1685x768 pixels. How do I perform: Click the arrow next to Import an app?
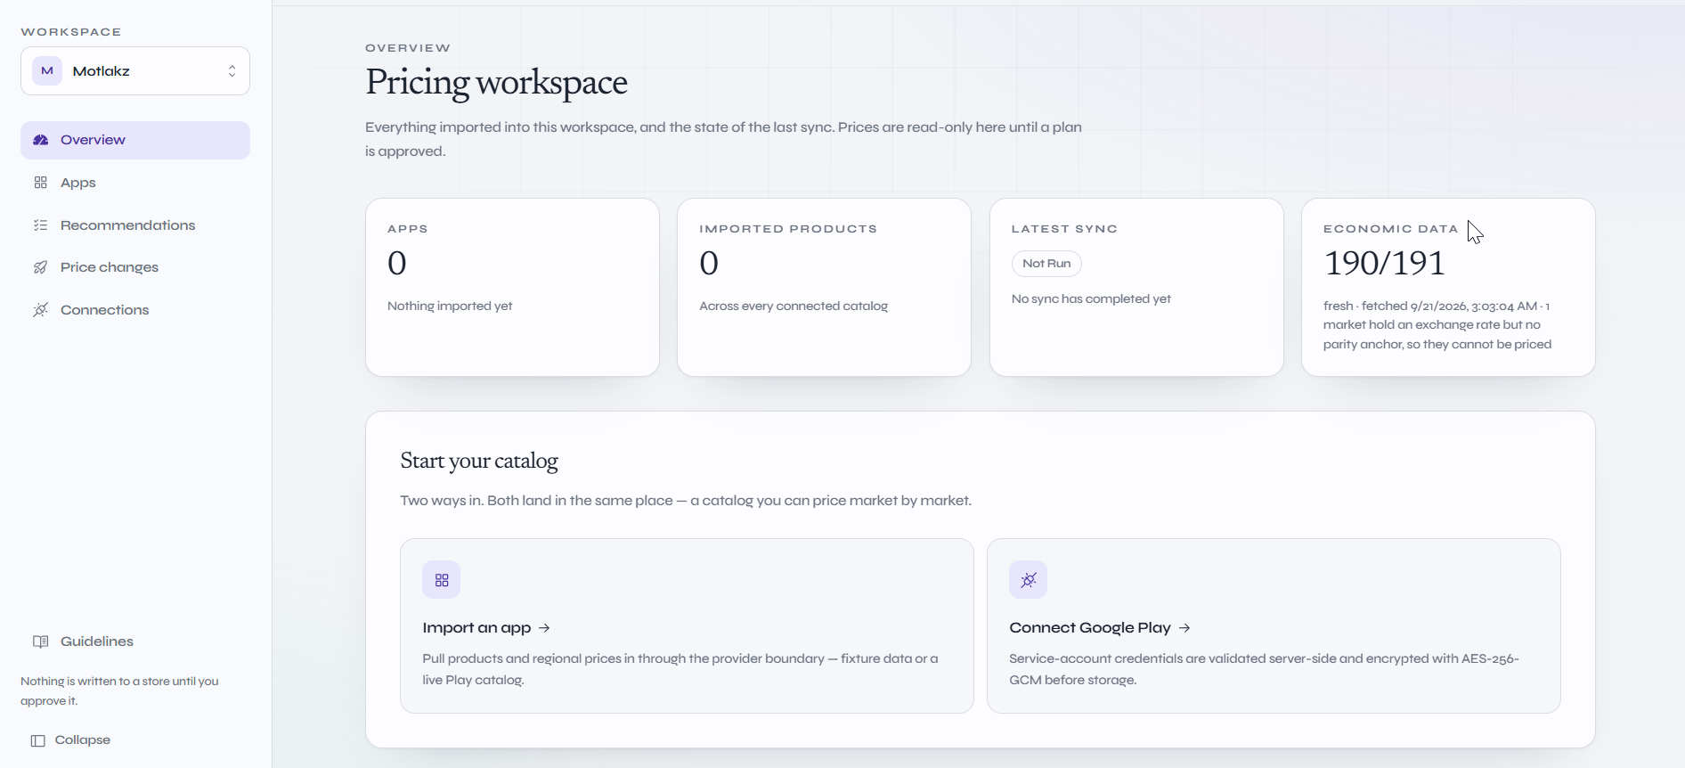544,628
